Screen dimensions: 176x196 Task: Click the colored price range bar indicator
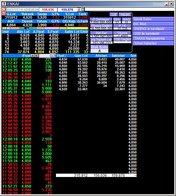tap(45, 28)
